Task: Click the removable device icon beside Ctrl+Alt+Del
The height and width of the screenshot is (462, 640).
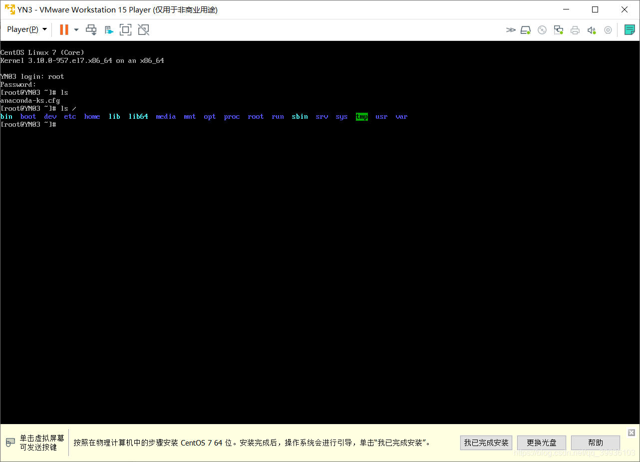Action: (x=109, y=29)
